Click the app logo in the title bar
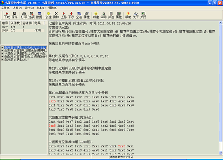The height and width of the screenshot is (160, 223). pos(2,3)
